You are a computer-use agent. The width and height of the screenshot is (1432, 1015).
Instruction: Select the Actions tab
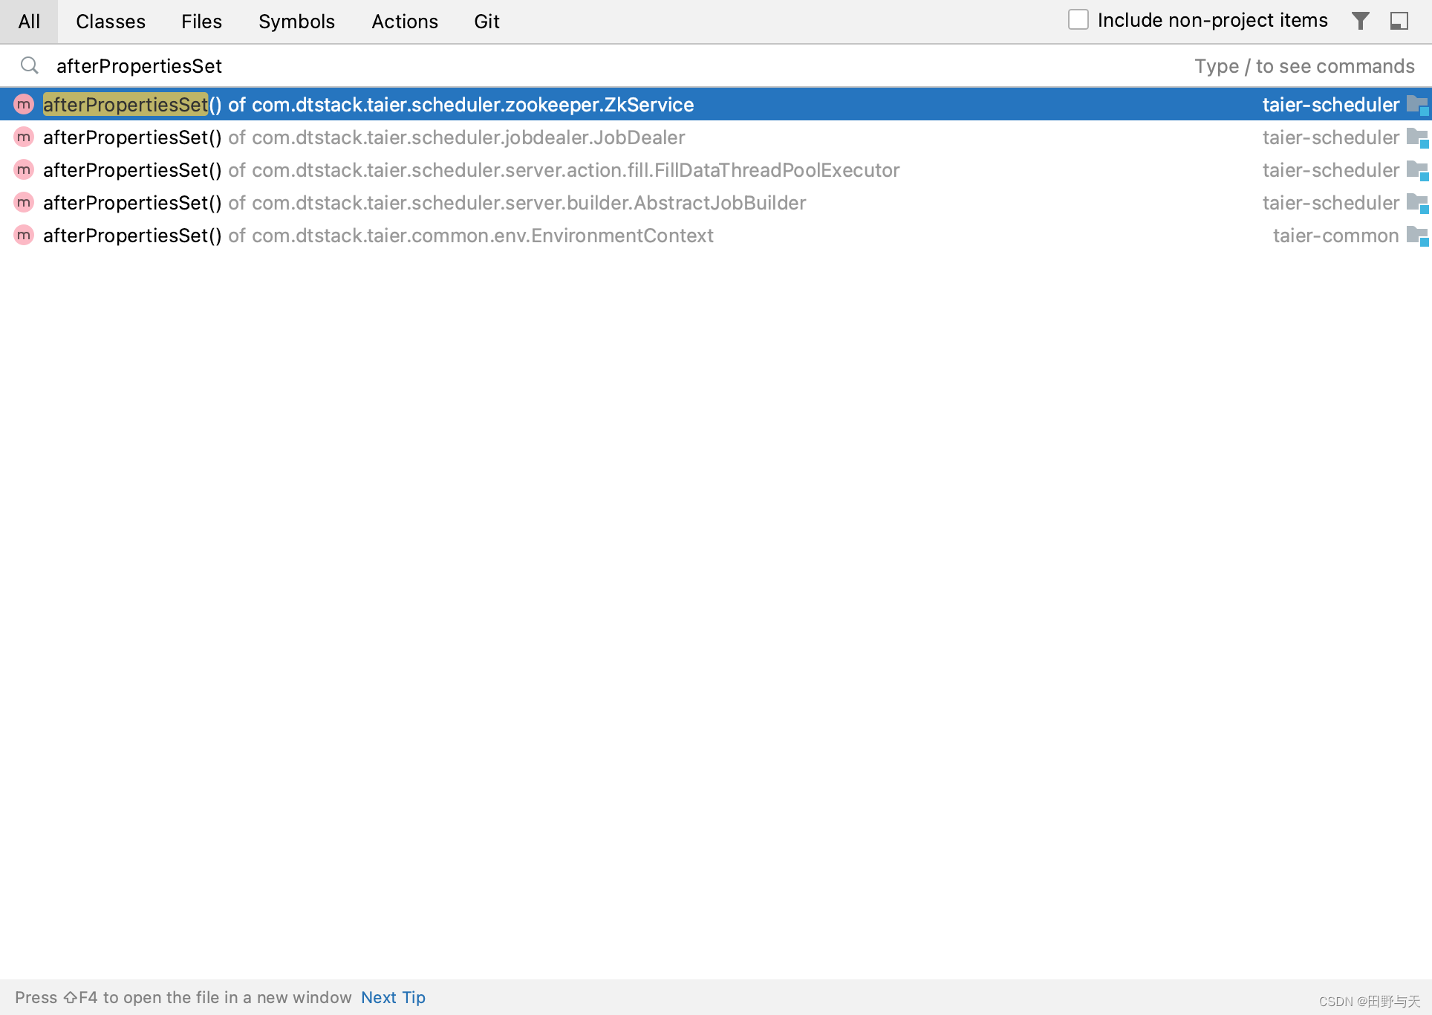click(x=405, y=22)
